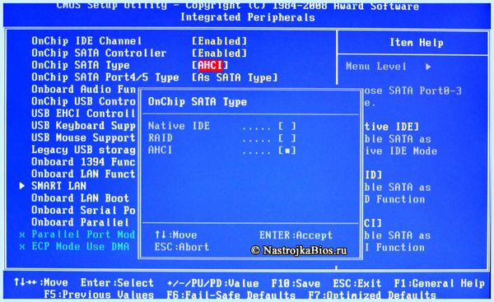The height and width of the screenshot is (302, 494).
Task: Select the USB Keyboard Support row
Action: [83, 126]
